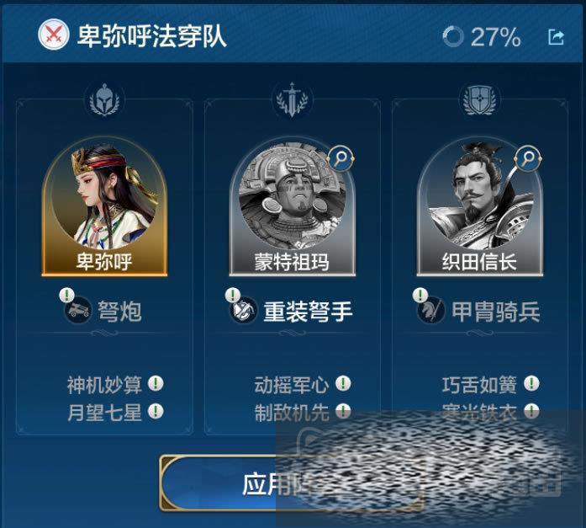The width and height of the screenshot is (586, 528).
Task: Open the 织田信长 hero portrait
Action: 480,207
